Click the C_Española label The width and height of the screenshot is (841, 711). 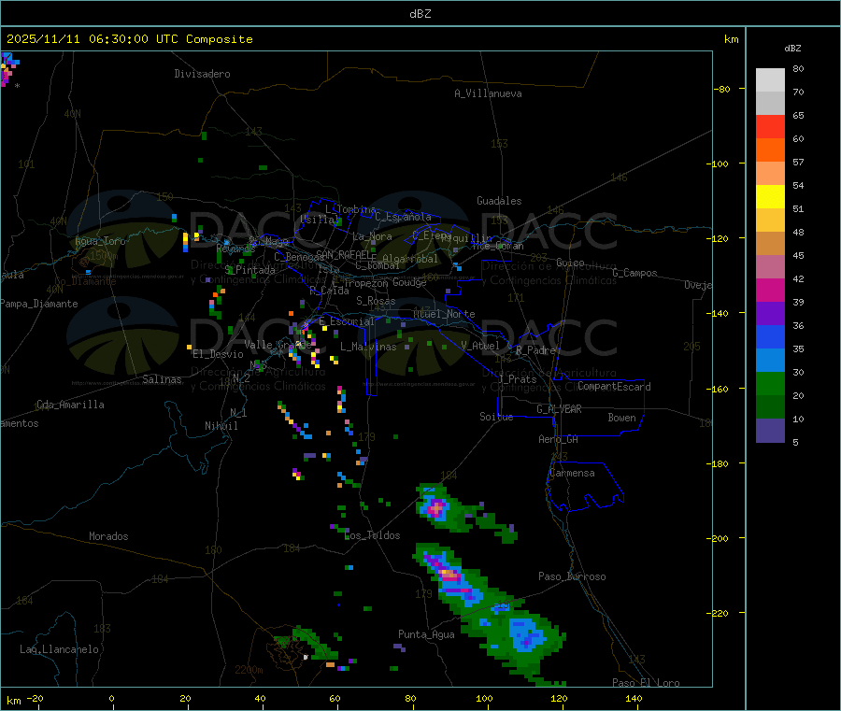pyautogui.click(x=403, y=217)
